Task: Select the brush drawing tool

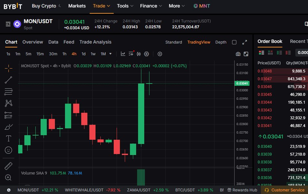Action: click(x=8, y=127)
